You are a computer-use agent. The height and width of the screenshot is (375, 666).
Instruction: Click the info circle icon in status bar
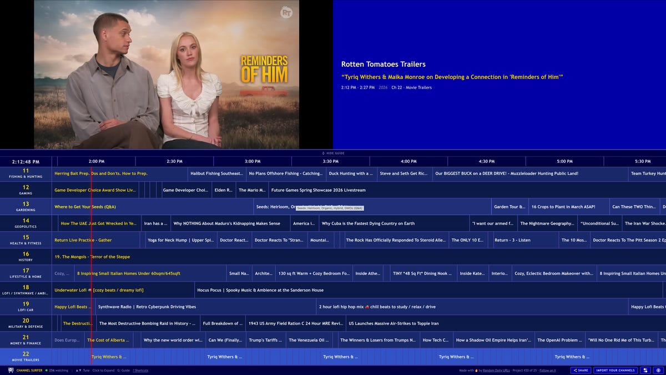coord(658,370)
